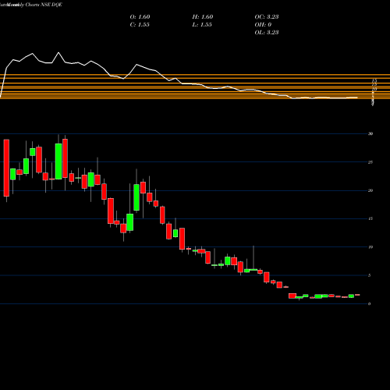This screenshot has height=390, width=390.
Task: Click the 0 price axis label
Action: click(x=369, y=303)
